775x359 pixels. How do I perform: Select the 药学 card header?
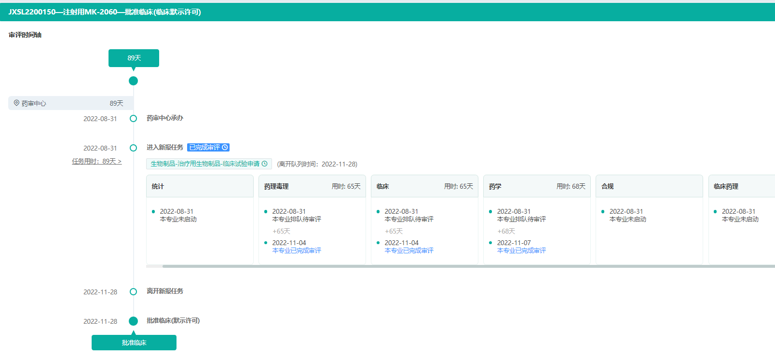click(537, 186)
